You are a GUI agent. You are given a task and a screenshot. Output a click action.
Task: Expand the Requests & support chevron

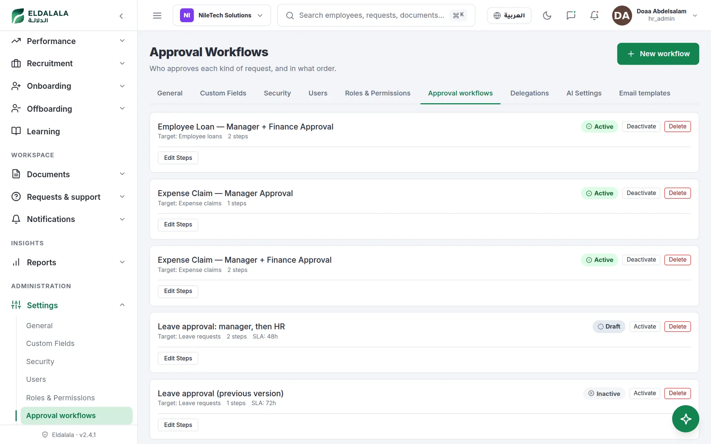click(122, 197)
